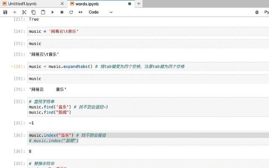Open a new launcher tab with plus button
269x168 pixels.
(138, 4)
